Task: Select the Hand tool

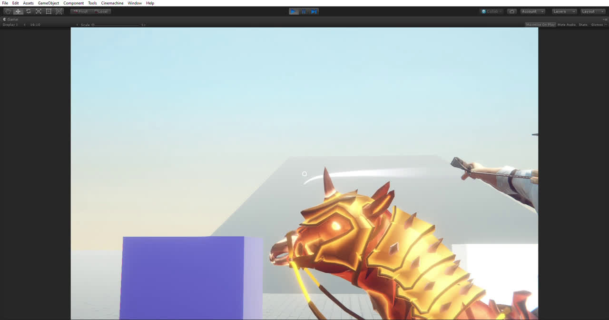Action: (x=8, y=11)
